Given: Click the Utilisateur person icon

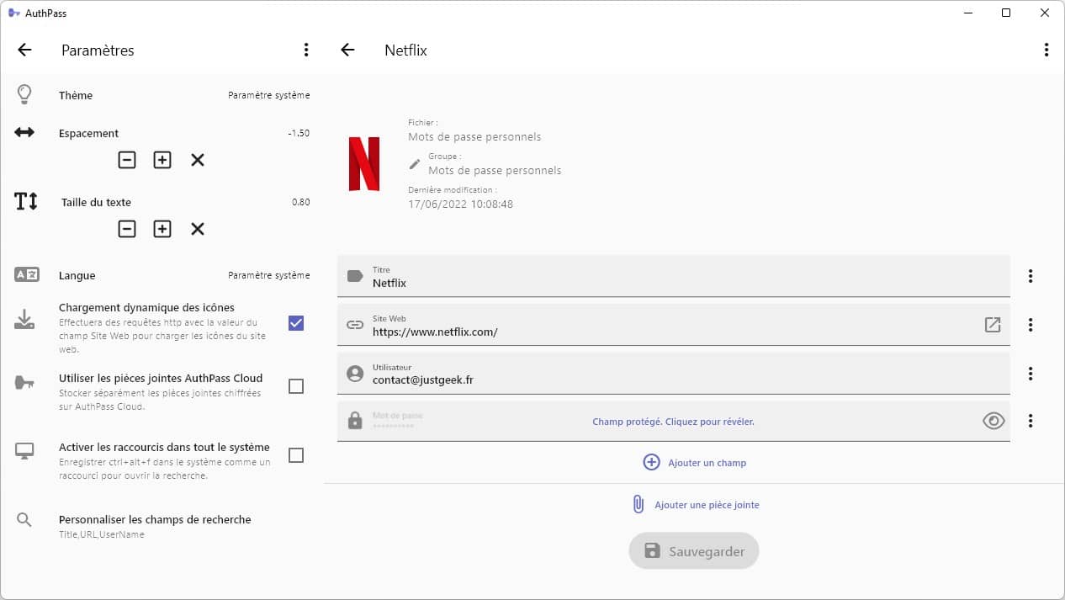Looking at the screenshot, I should (355, 374).
